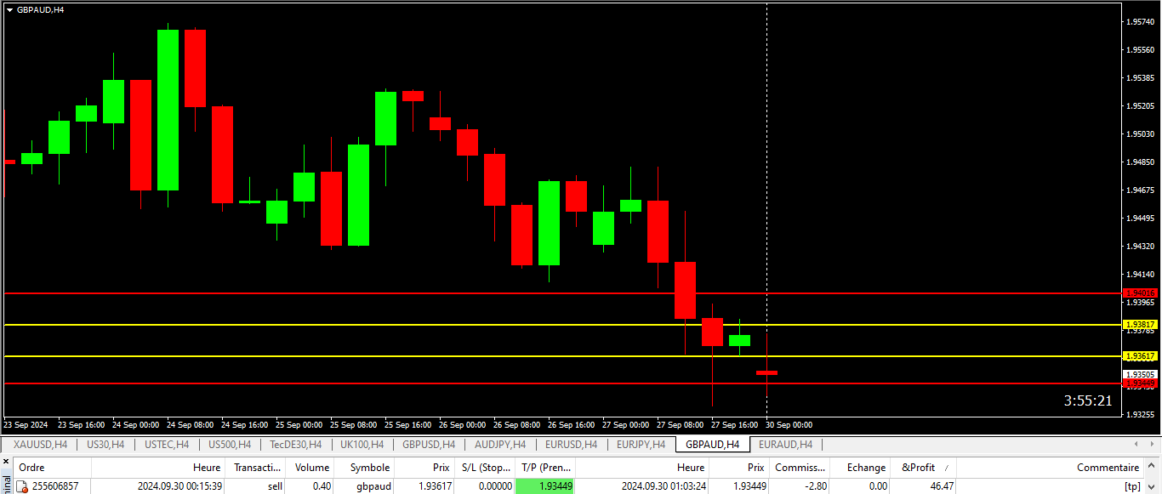Click the dashed vertical period separator line
1162x494 pixels.
tap(767, 170)
